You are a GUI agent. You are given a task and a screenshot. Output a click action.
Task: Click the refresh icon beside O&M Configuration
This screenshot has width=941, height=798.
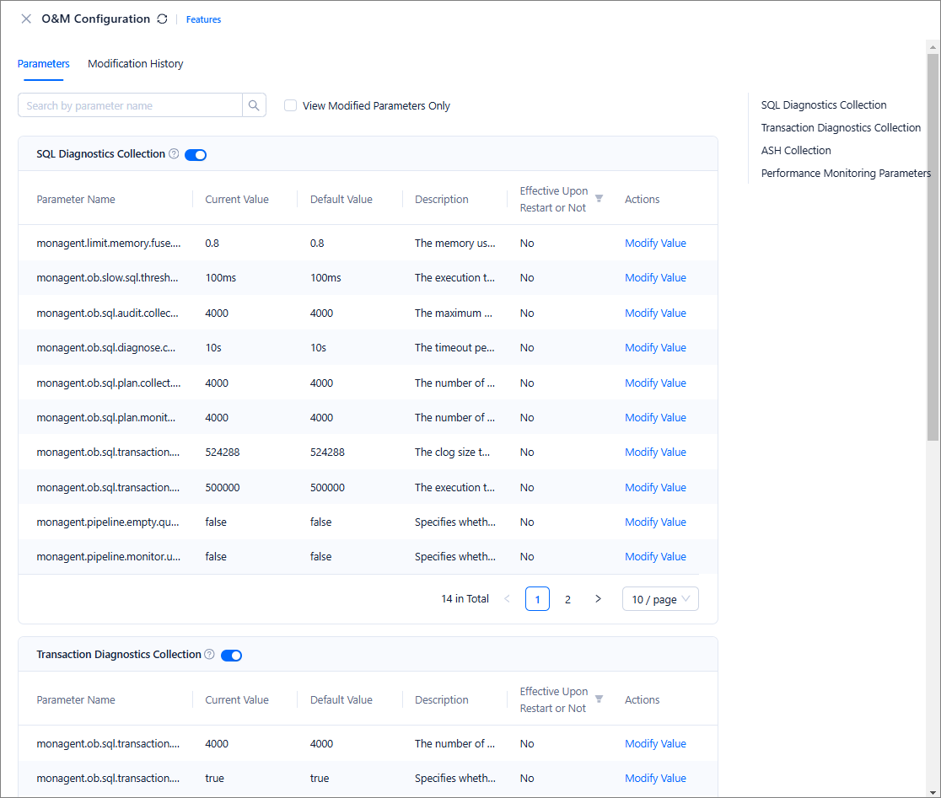(162, 19)
